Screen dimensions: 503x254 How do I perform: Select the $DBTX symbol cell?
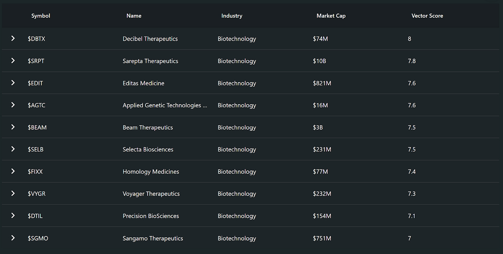coord(36,39)
